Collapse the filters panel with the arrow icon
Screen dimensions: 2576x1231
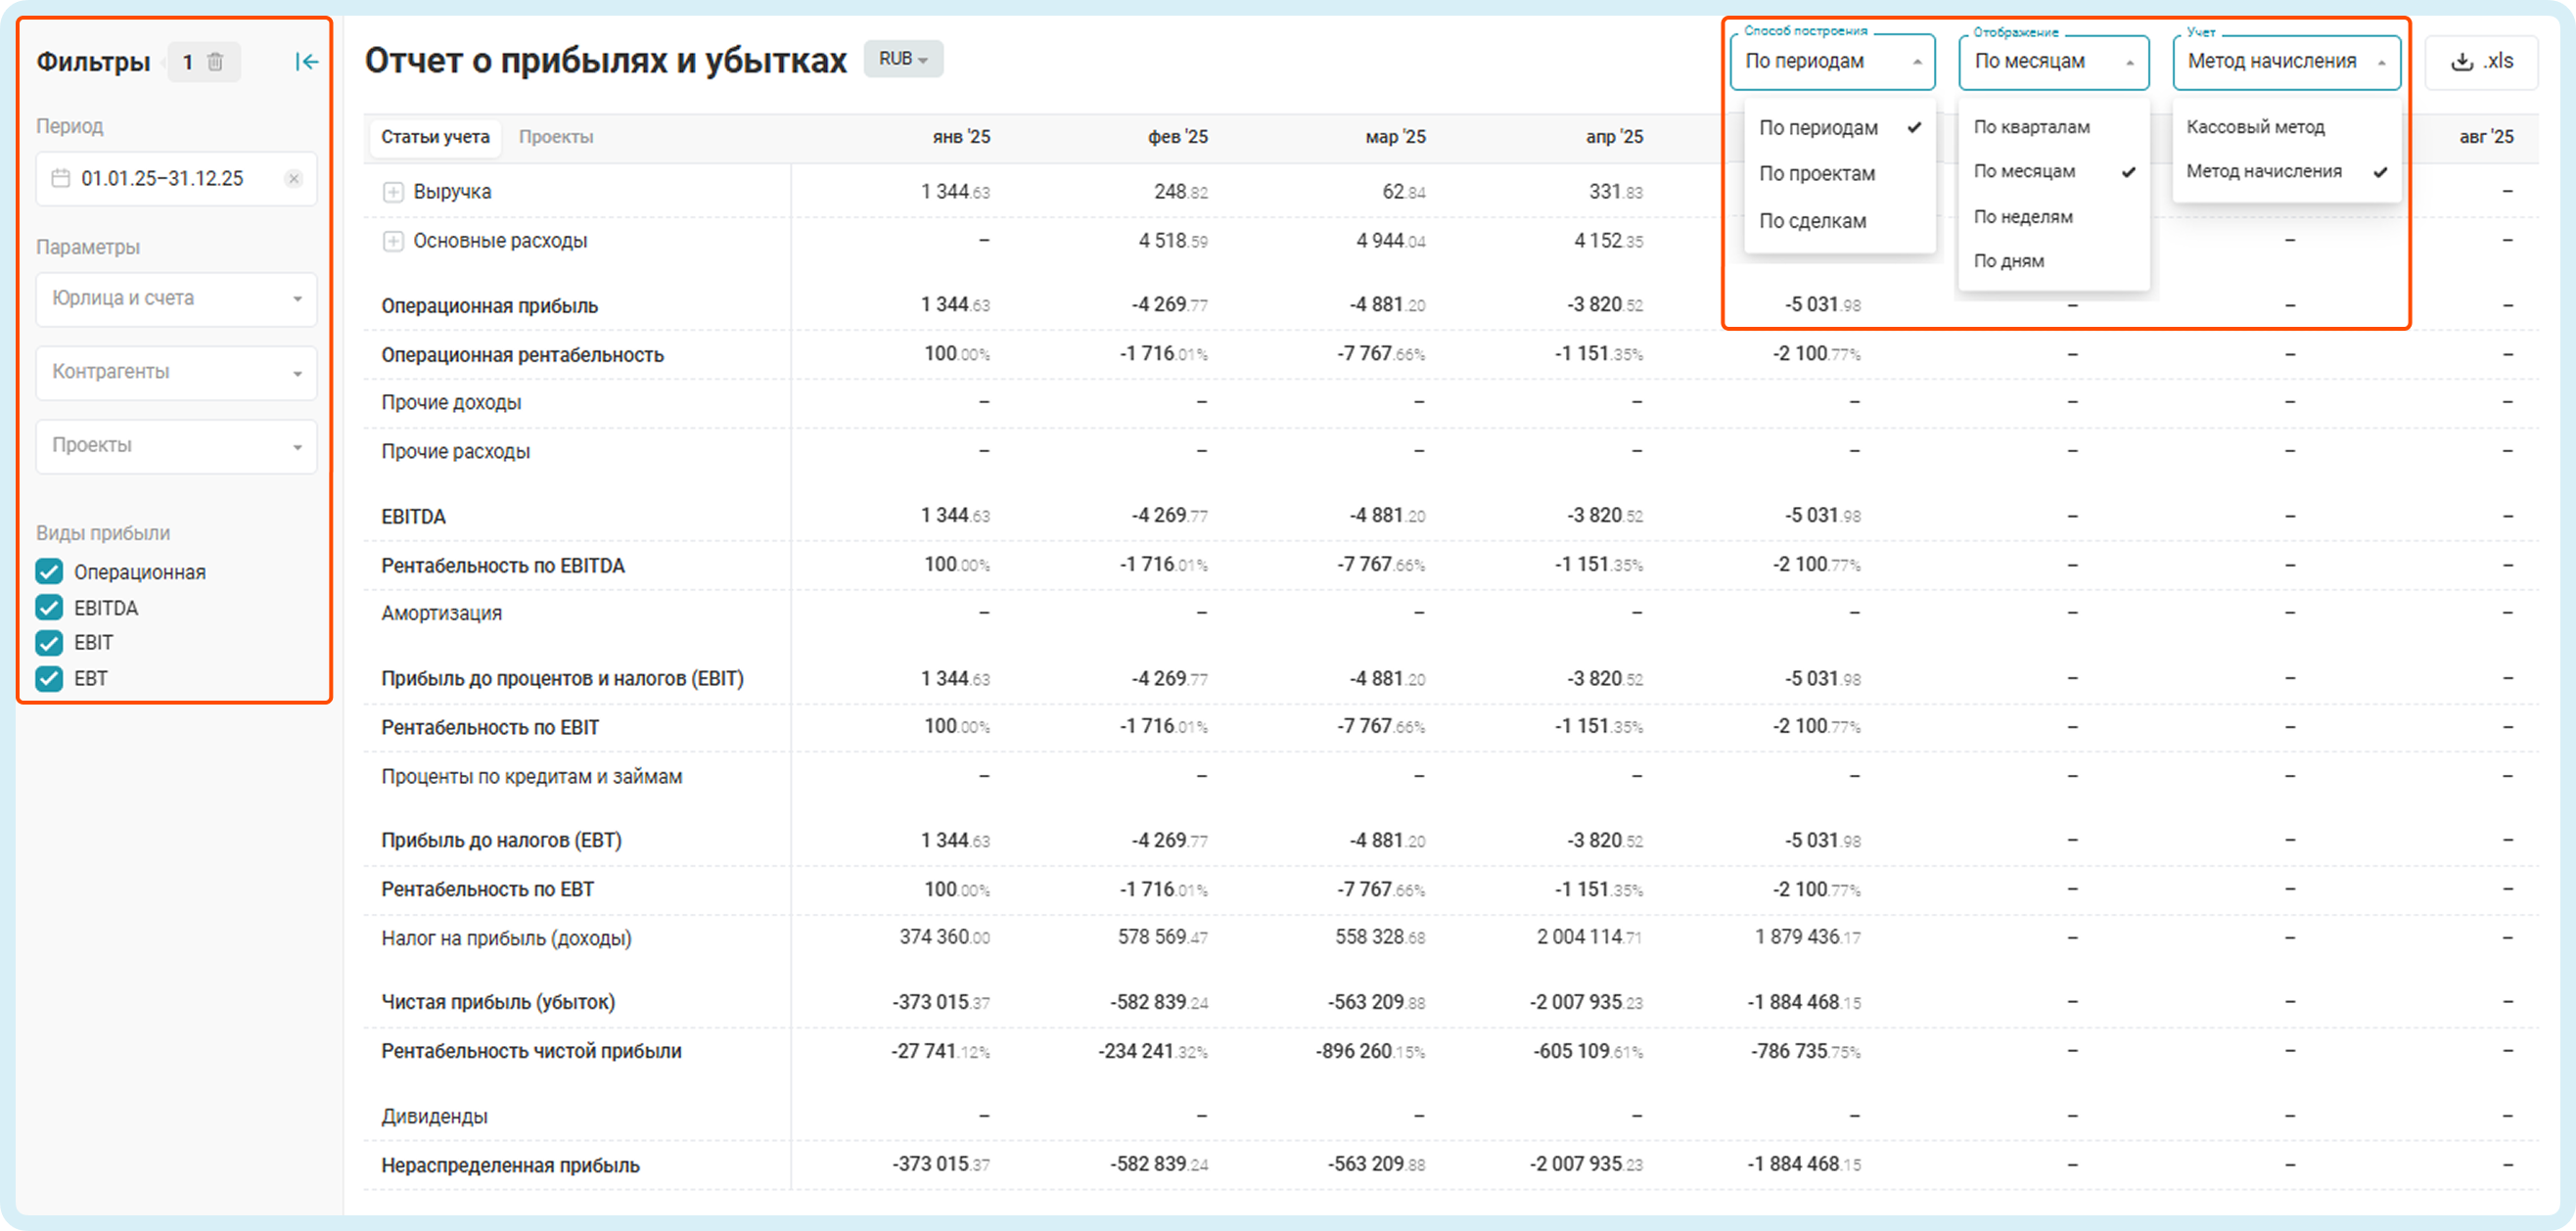[x=307, y=62]
